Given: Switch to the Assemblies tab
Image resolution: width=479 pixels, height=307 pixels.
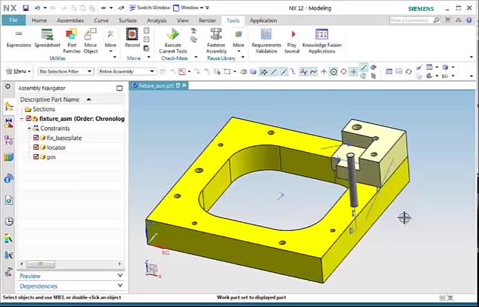Looking at the screenshot, I should point(71,21).
